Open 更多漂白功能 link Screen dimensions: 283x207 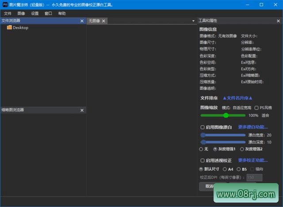(x=252, y=127)
